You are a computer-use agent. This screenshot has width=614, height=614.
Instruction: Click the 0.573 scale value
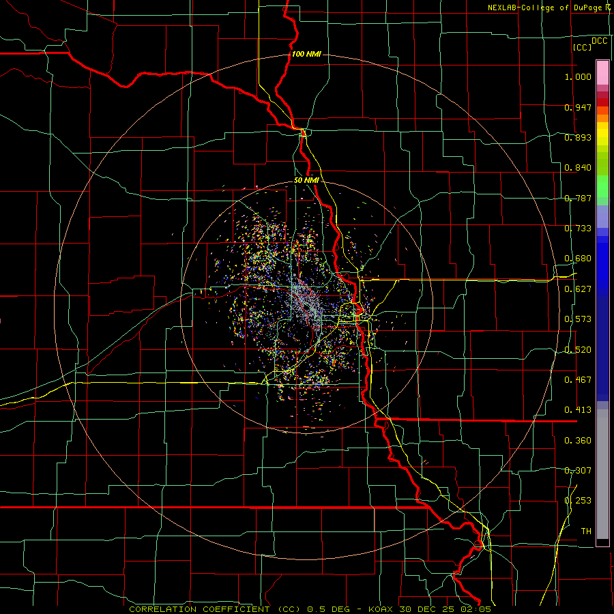click(x=578, y=319)
